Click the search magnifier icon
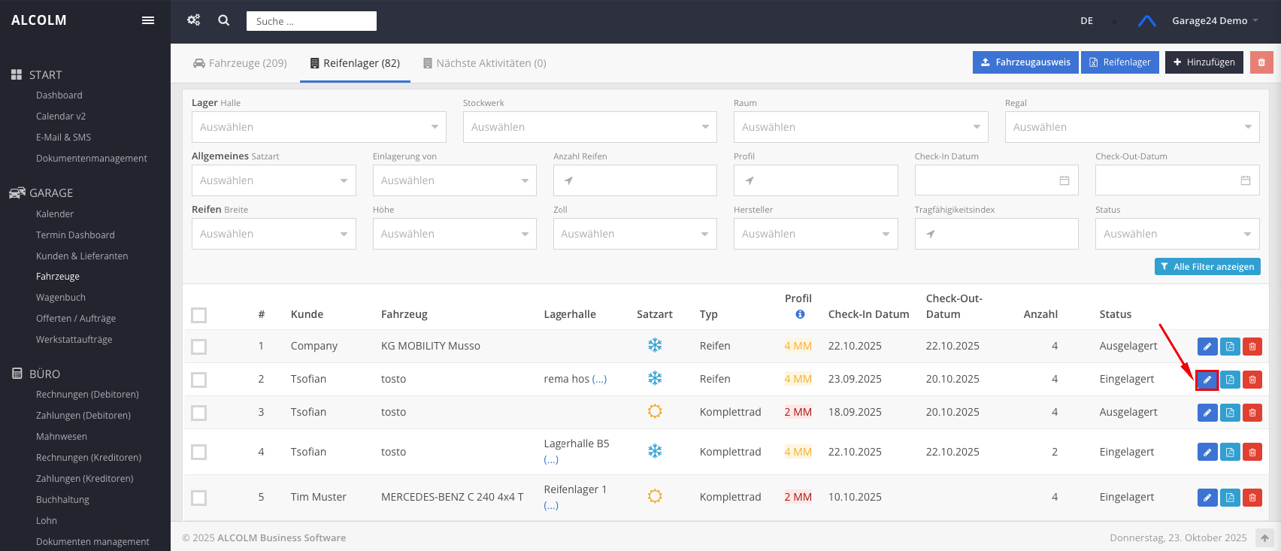The width and height of the screenshot is (1281, 551). coord(224,20)
